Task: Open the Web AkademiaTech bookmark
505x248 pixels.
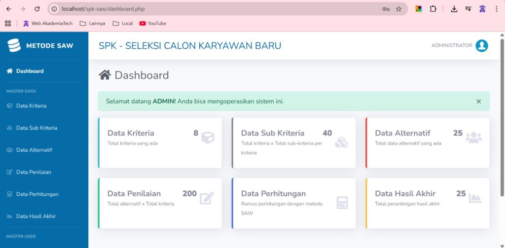Action: click(48, 23)
